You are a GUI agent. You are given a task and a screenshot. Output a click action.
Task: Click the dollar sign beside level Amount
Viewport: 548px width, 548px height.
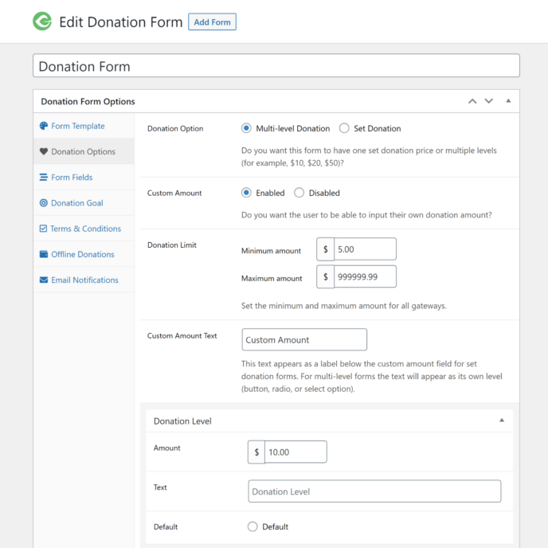(256, 452)
